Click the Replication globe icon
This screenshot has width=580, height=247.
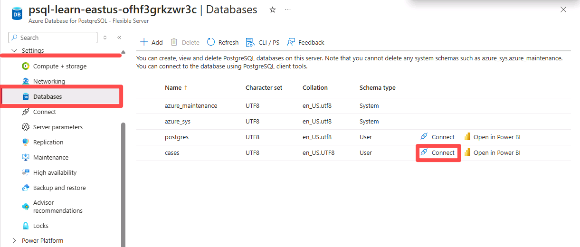[26, 142]
